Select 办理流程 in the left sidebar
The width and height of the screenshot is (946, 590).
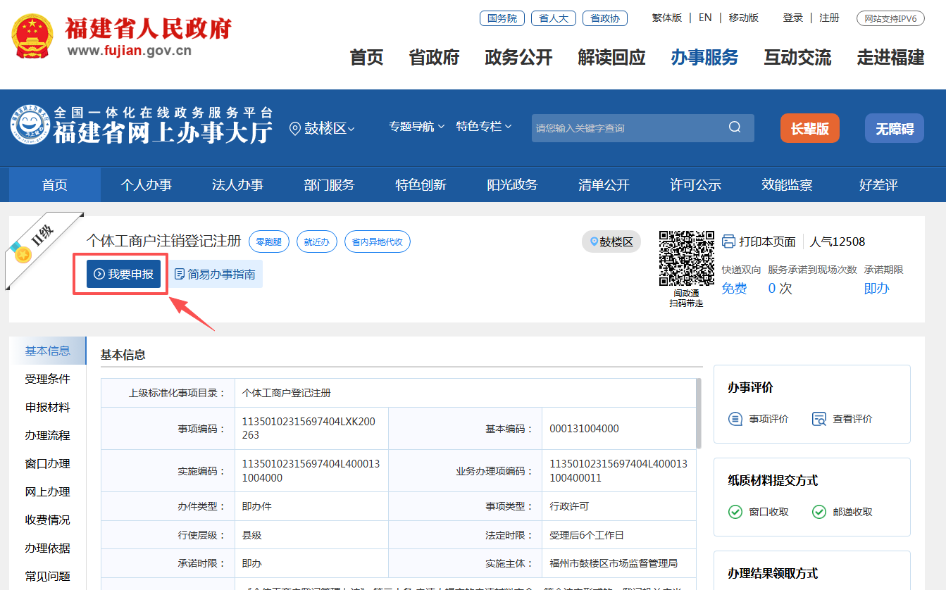coord(47,436)
